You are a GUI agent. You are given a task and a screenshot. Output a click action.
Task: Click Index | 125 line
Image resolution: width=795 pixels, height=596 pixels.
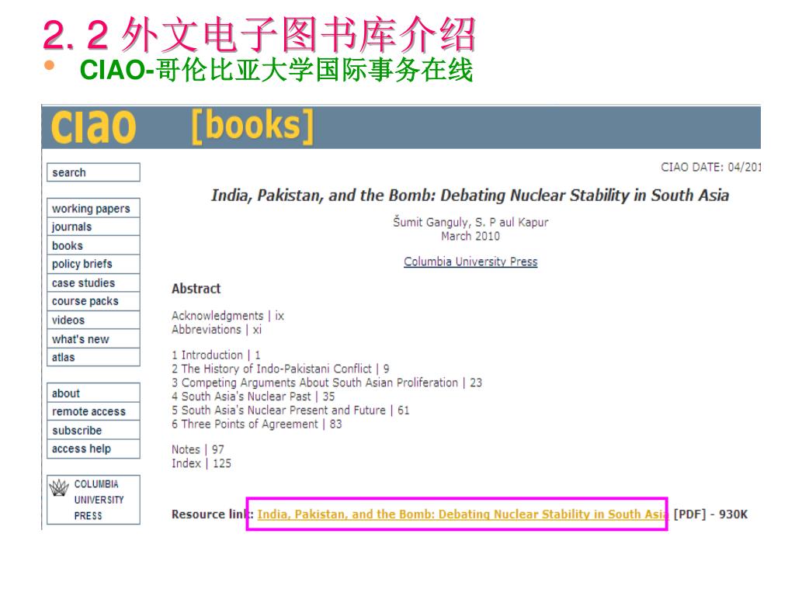tap(201, 463)
